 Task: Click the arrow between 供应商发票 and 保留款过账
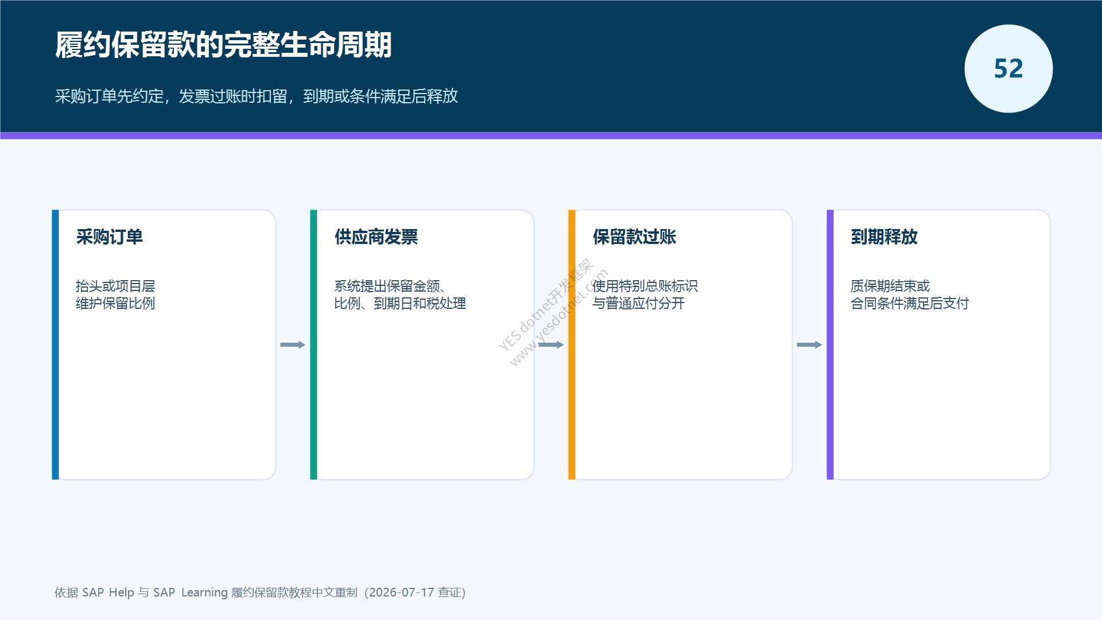click(x=551, y=344)
